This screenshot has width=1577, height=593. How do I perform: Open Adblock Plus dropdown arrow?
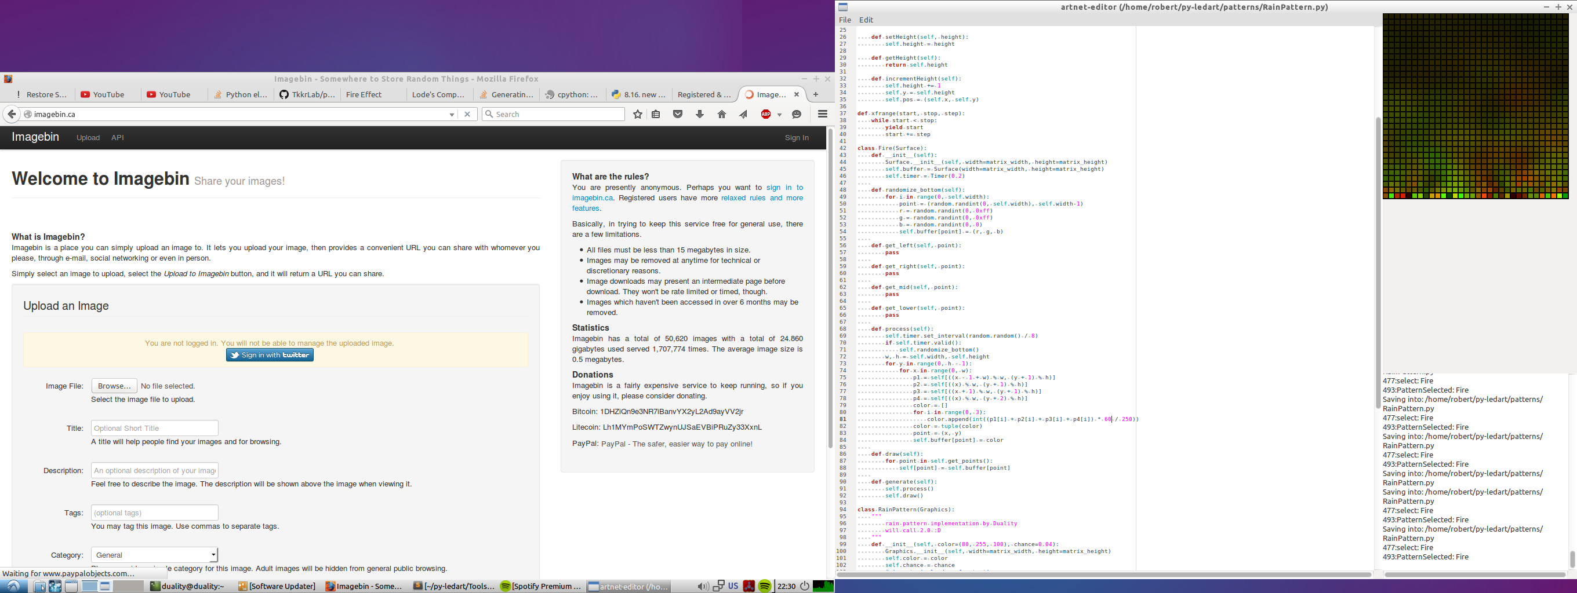779,114
